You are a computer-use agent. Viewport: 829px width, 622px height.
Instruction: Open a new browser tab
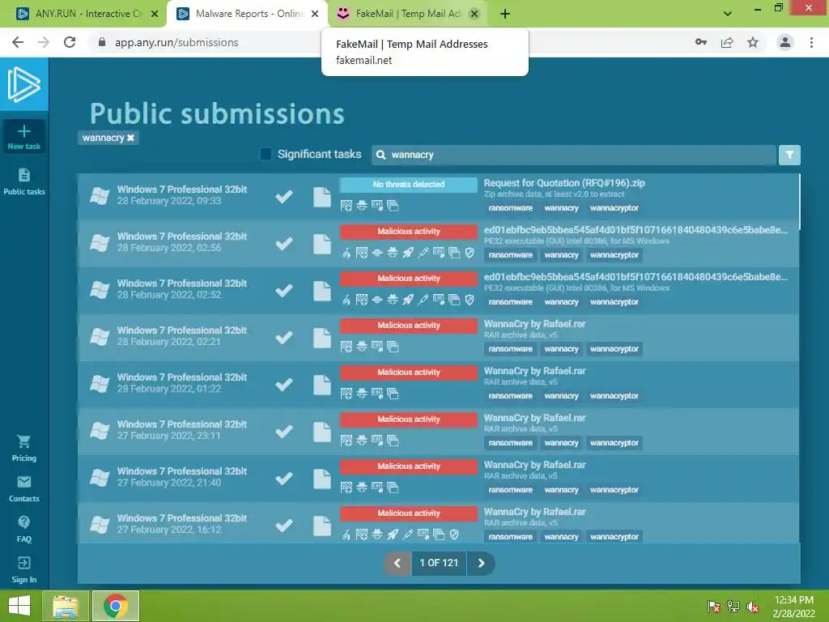point(505,14)
